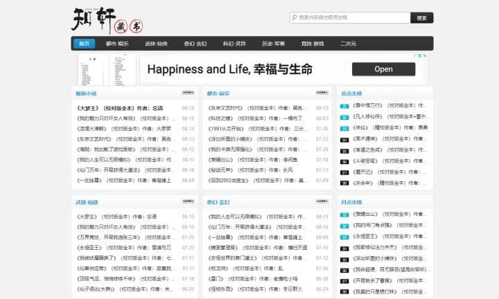Open 《仙子很凶(太莽)》 novel link
Viewport: 499px width, 299px height.
pyautogui.click(x=125, y=289)
